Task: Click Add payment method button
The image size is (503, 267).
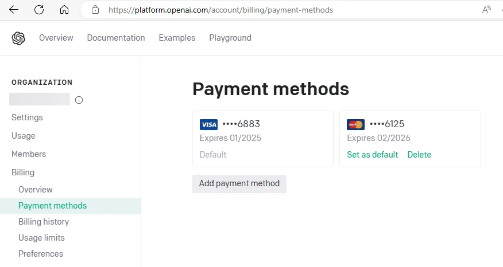Action: point(239,184)
